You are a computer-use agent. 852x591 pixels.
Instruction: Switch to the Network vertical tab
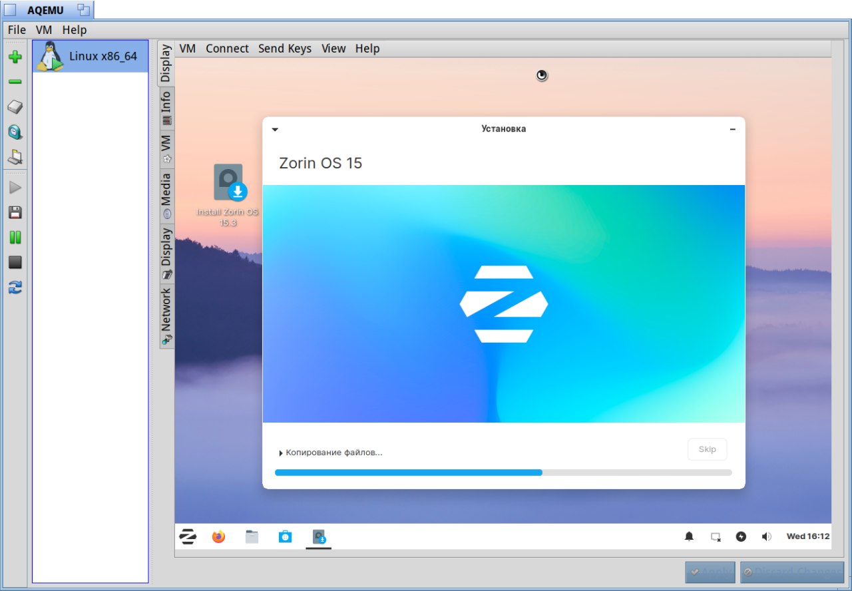pos(166,315)
